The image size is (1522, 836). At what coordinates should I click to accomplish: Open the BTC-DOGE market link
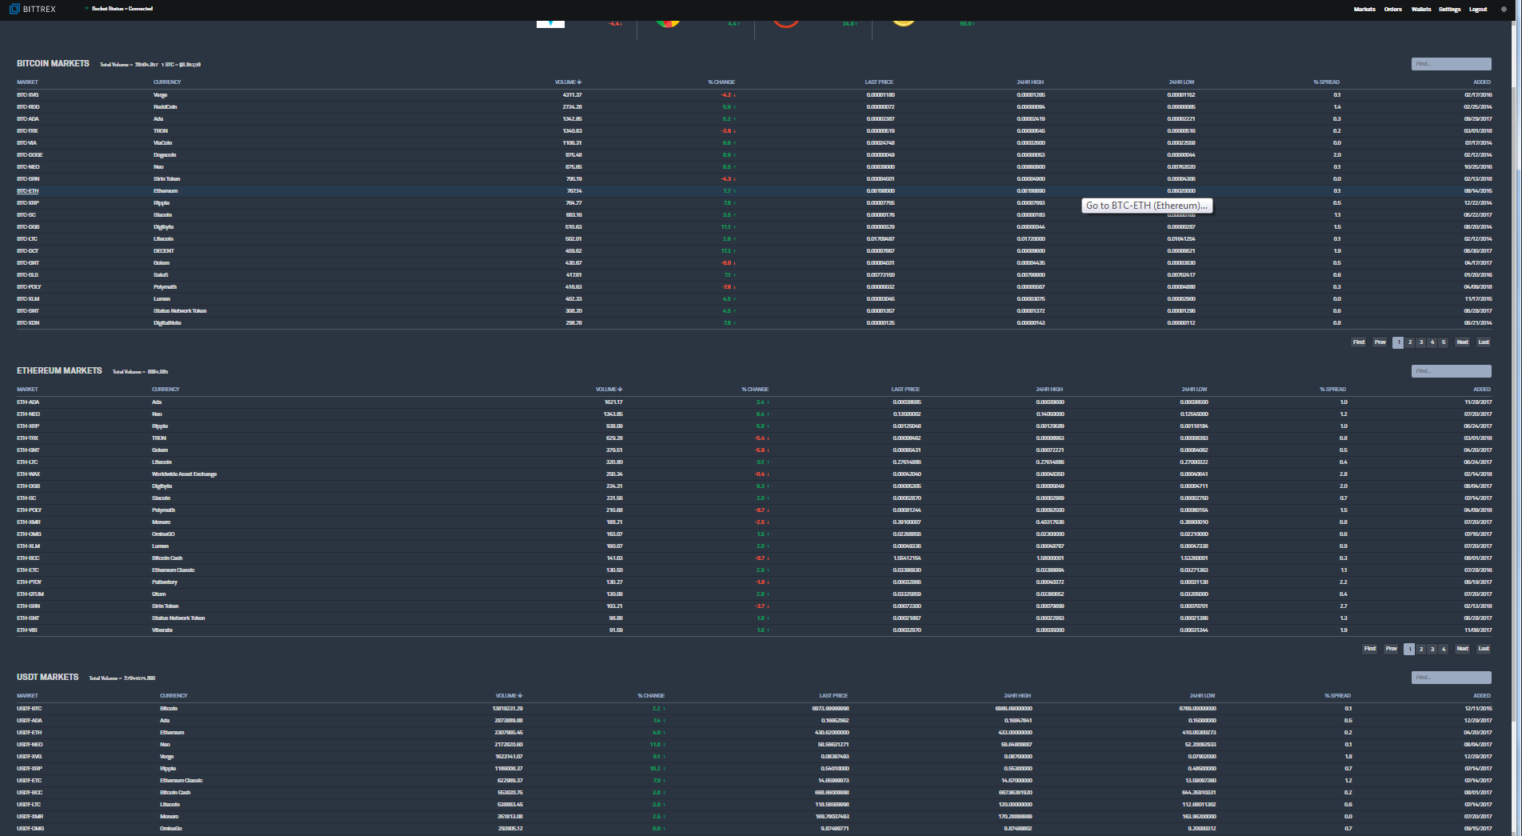coord(30,155)
